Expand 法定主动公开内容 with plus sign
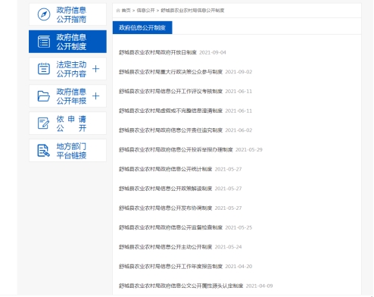This screenshot has height=297, width=374. 95,69
